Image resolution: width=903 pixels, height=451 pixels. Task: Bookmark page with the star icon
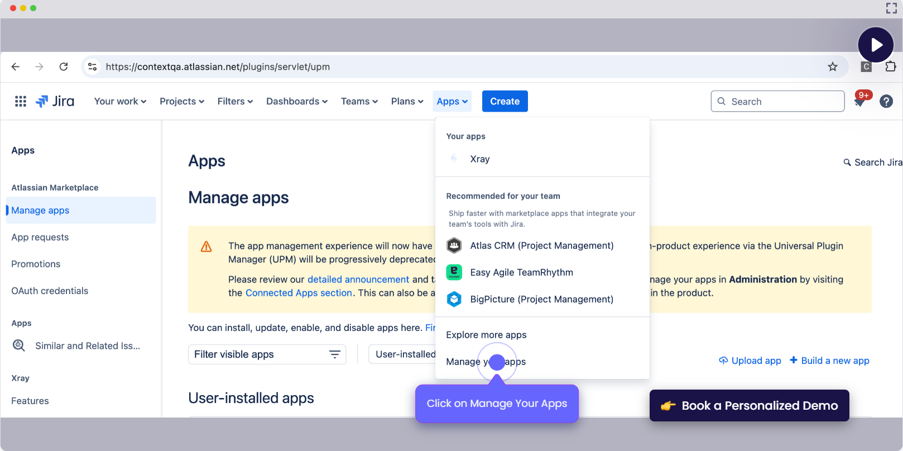point(832,67)
